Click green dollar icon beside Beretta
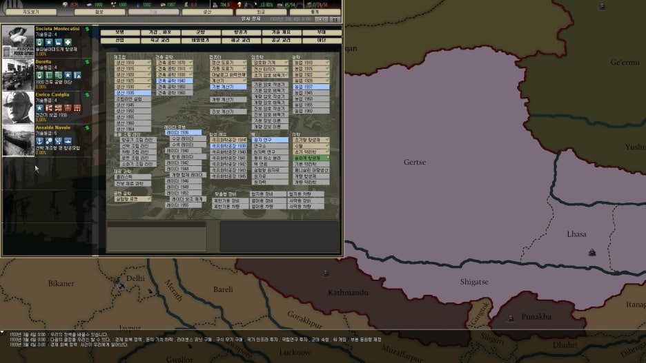Screen dimensions: 646x363 [x=88, y=62]
